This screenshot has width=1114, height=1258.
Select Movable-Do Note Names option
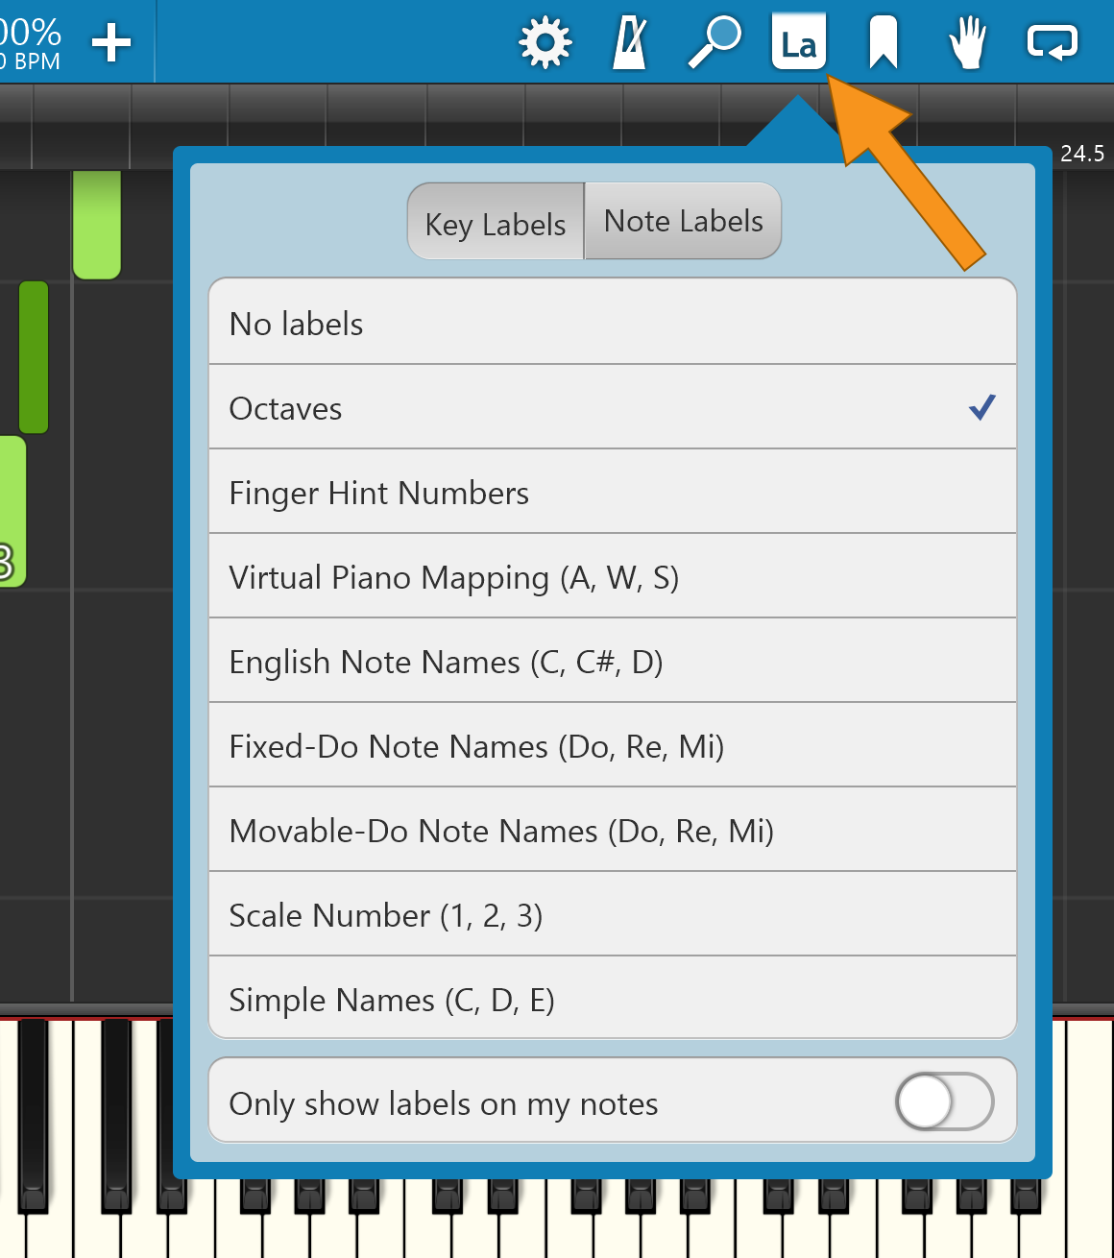point(613,830)
